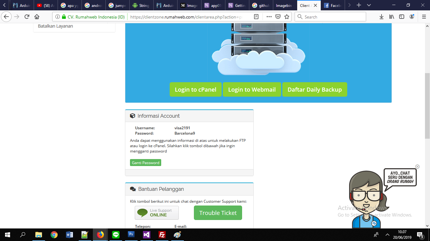
Task: Click Daftar Daily Backup button
Action: (314, 89)
